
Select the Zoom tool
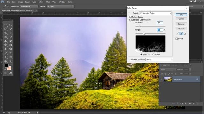11,61
